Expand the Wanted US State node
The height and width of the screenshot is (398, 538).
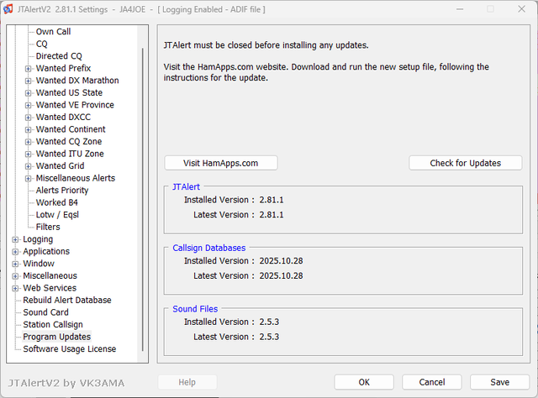click(28, 93)
